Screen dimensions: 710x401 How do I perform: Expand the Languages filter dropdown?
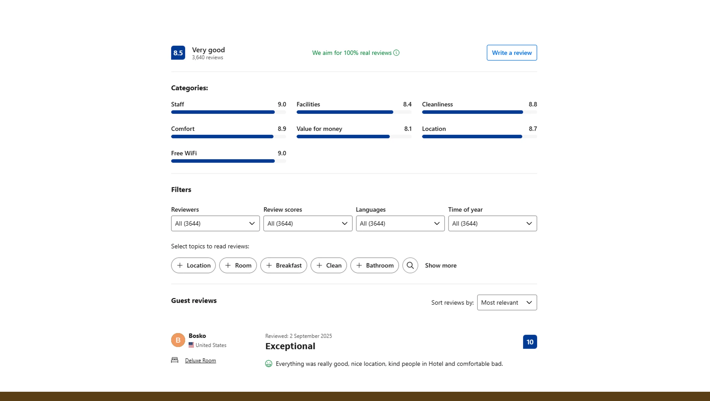400,223
